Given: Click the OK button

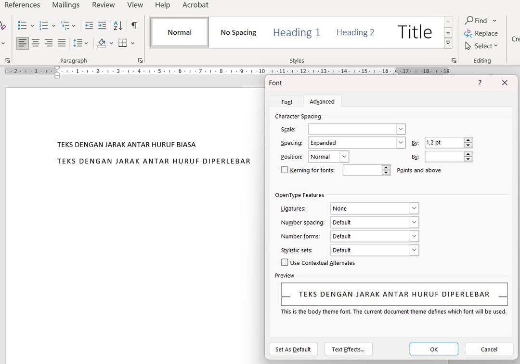Looking at the screenshot, I should click(434, 349).
